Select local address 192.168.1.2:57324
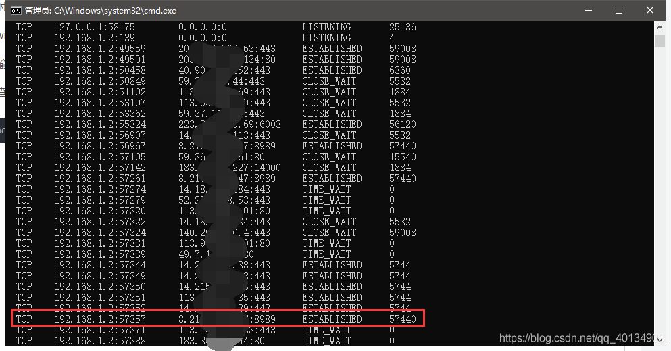The height and width of the screenshot is (351, 671). click(100, 233)
